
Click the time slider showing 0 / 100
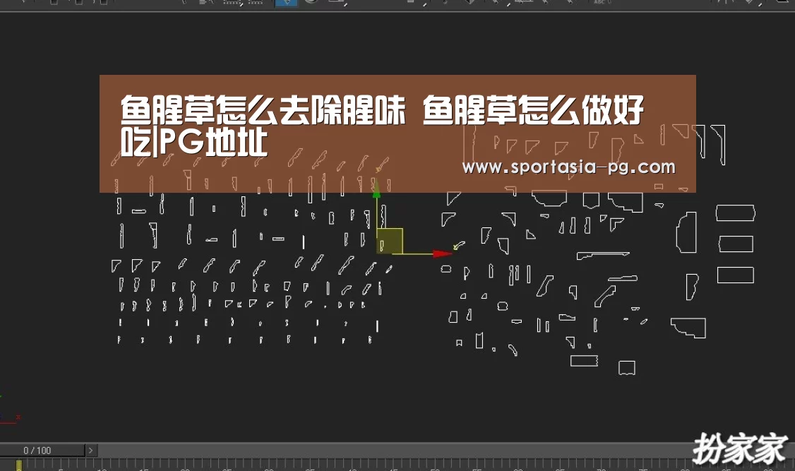tap(42, 451)
